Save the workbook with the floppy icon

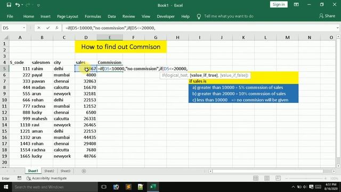(9, 5)
